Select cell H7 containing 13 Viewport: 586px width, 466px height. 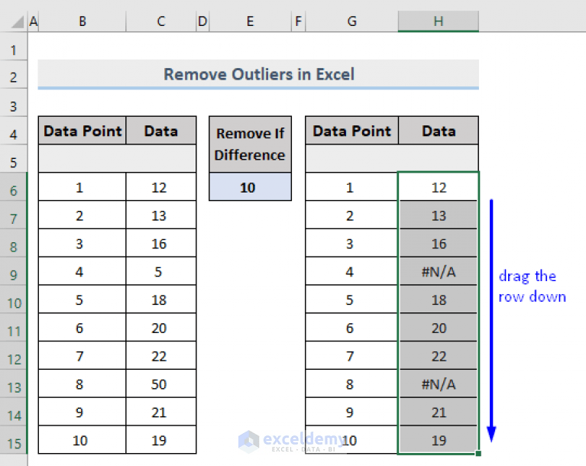point(439,215)
